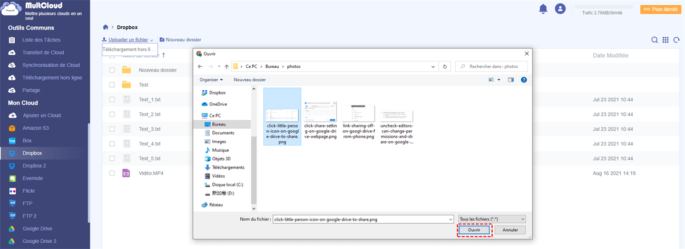Refresh the photos folder in dialog
Screen dimensions: 685x249
tap(445, 67)
